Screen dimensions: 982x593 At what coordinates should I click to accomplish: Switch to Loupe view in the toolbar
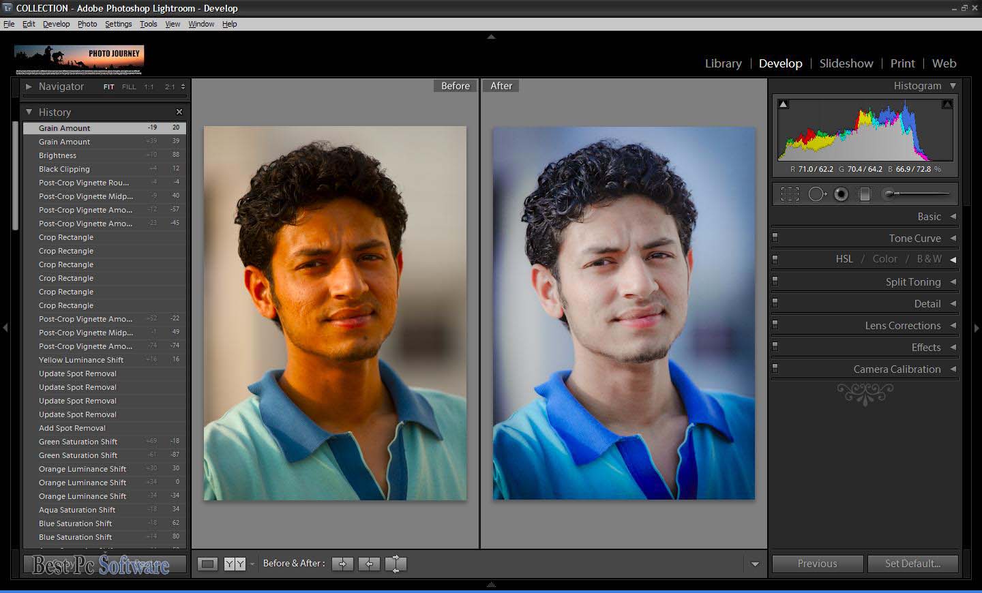pos(208,564)
